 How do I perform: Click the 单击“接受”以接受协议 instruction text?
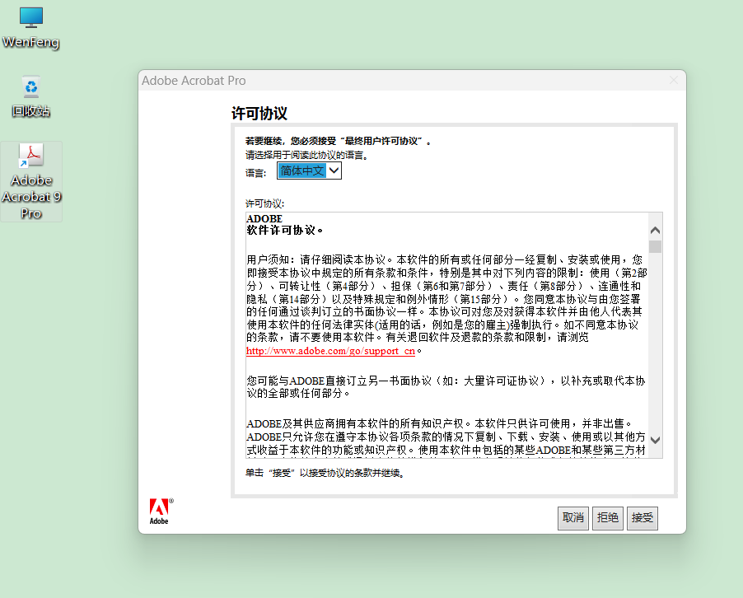point(325,473)
